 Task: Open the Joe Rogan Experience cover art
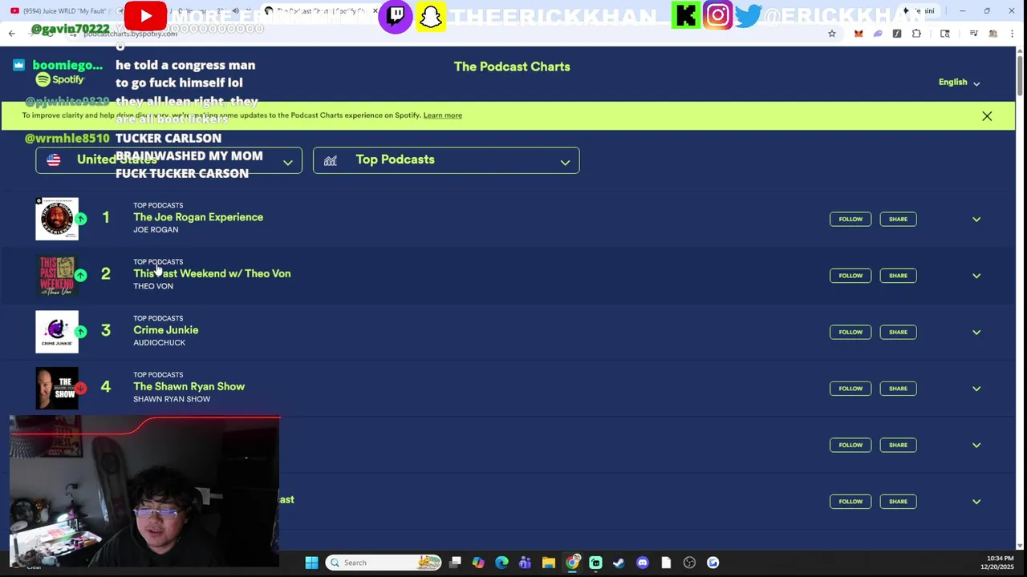pos(57,219)
